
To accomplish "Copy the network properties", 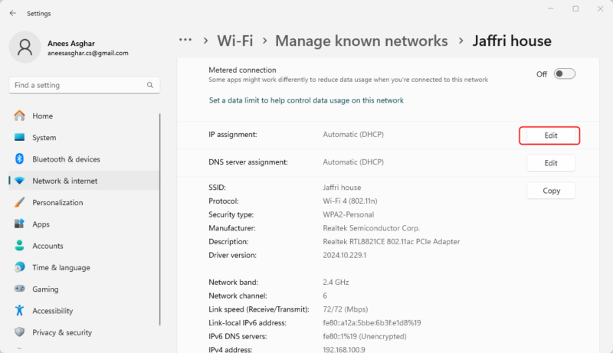I will (550, 191).
